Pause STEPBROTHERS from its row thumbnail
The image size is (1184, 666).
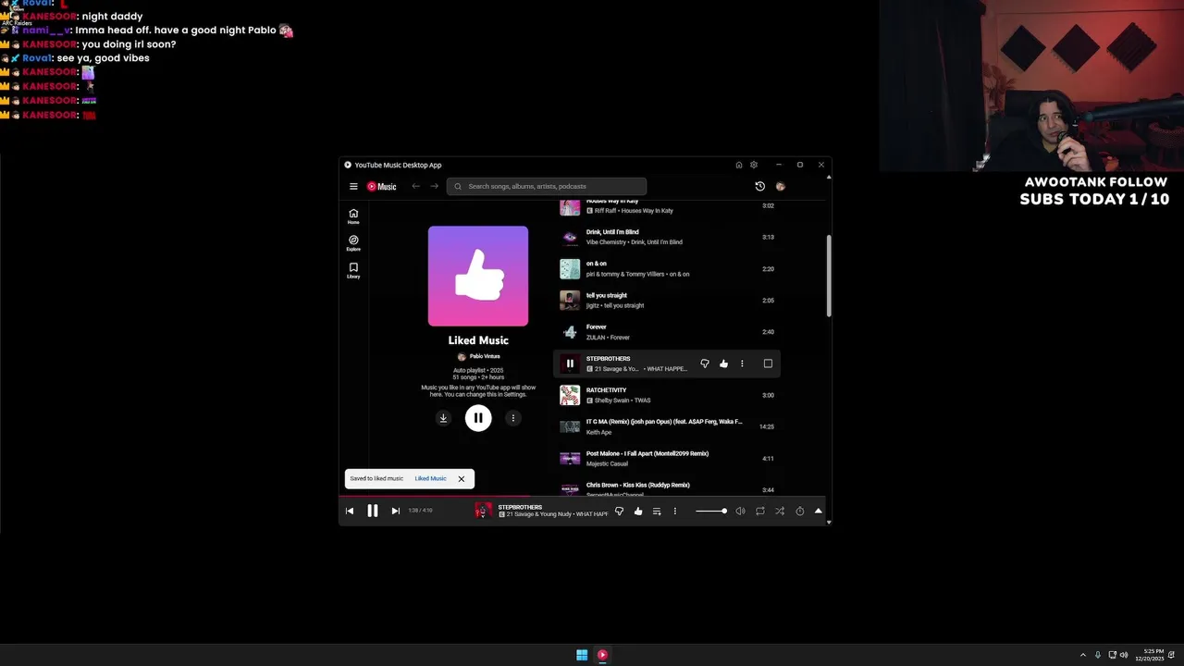[x=570, y=364]
